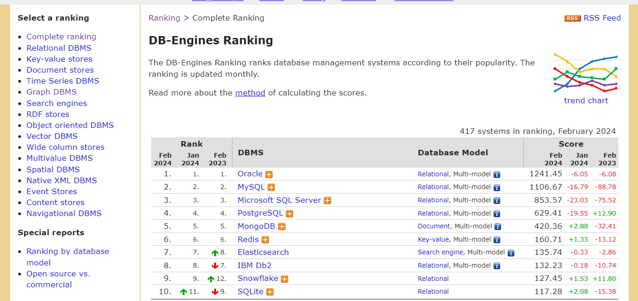This screenshot has height=301, width=638.
Task: Open the Elasticsearch DBMS link
Action: pyautogui.click(x=263, y=253)
